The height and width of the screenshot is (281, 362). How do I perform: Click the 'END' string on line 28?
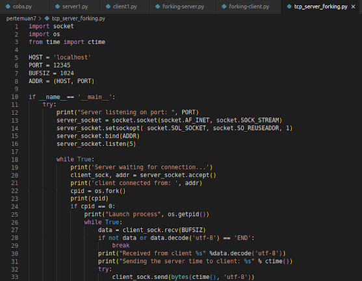(x=242, y=238)
